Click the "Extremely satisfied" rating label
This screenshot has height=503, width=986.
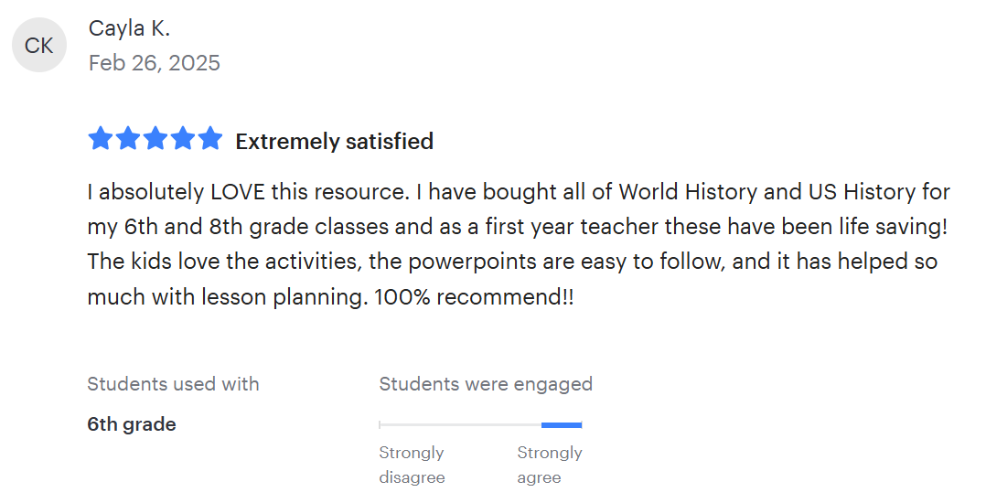334,142
